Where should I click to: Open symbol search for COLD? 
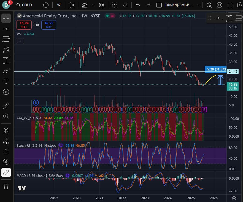[x=24, y=5]
